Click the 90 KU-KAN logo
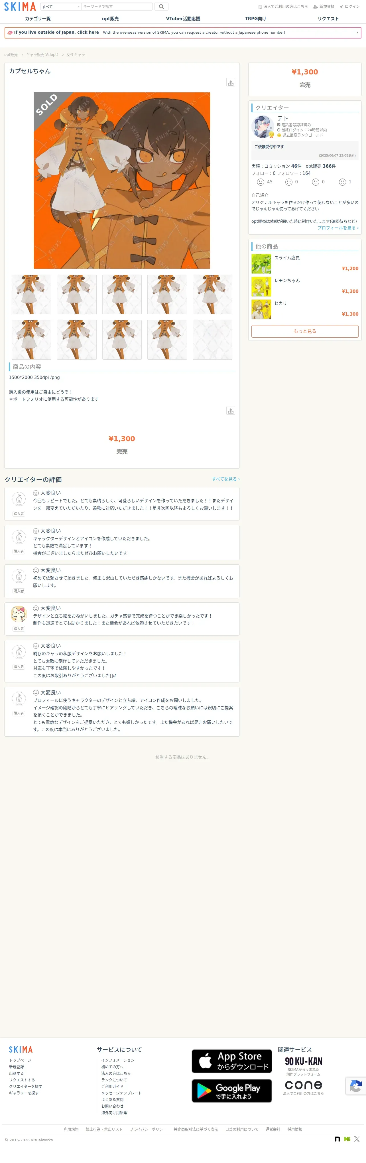Image resolution: width=366 pixels, height=1163 pixels. click(x=303, y=1061)
